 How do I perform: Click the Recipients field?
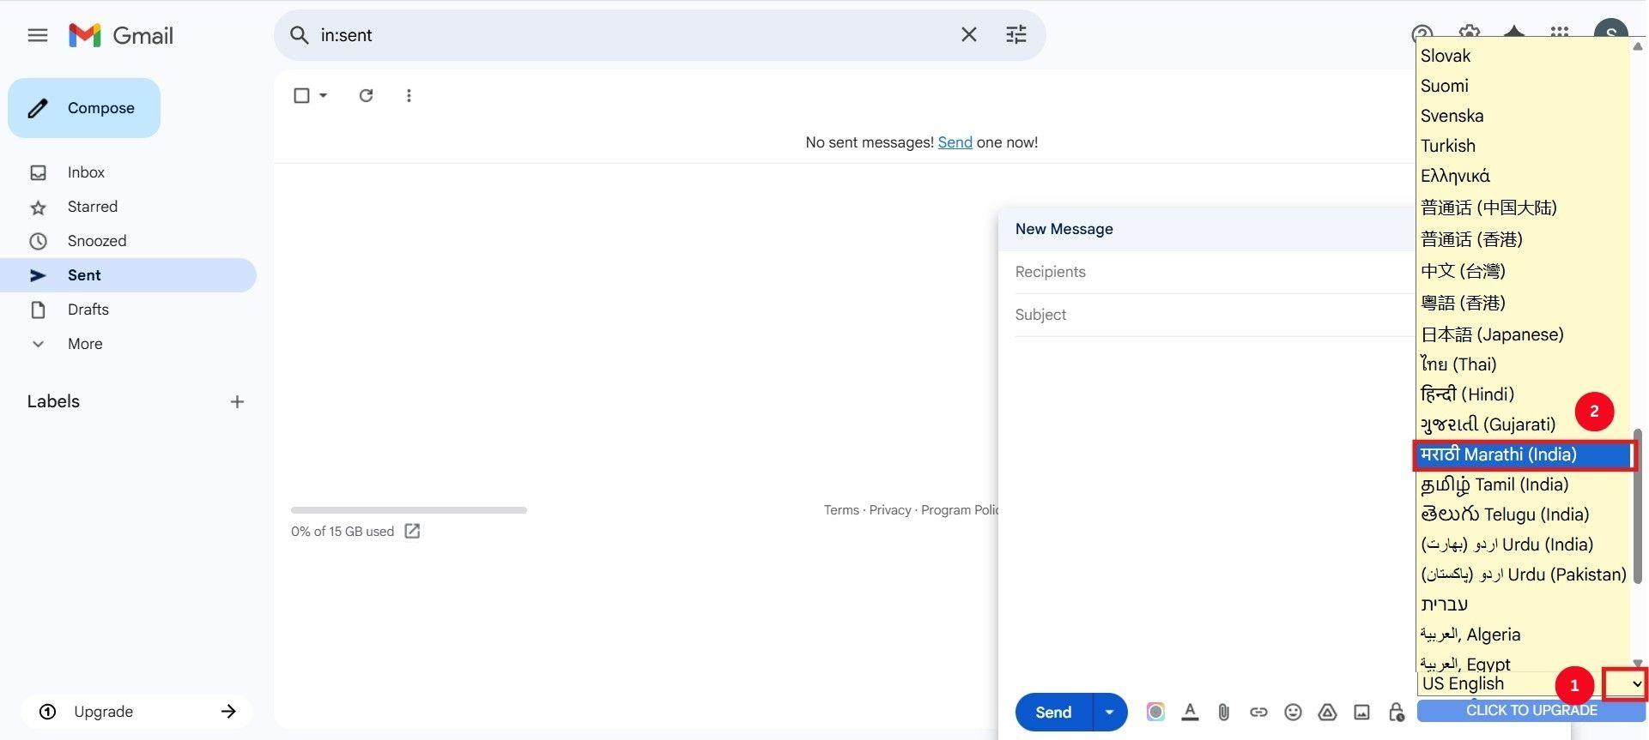click(1215, 272)
